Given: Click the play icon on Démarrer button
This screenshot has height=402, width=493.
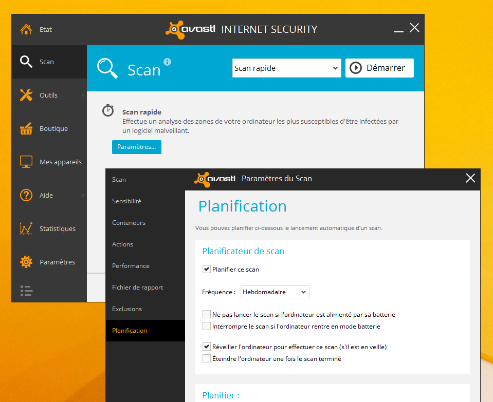Looking at the screenshot, I should tap(356, 68).
